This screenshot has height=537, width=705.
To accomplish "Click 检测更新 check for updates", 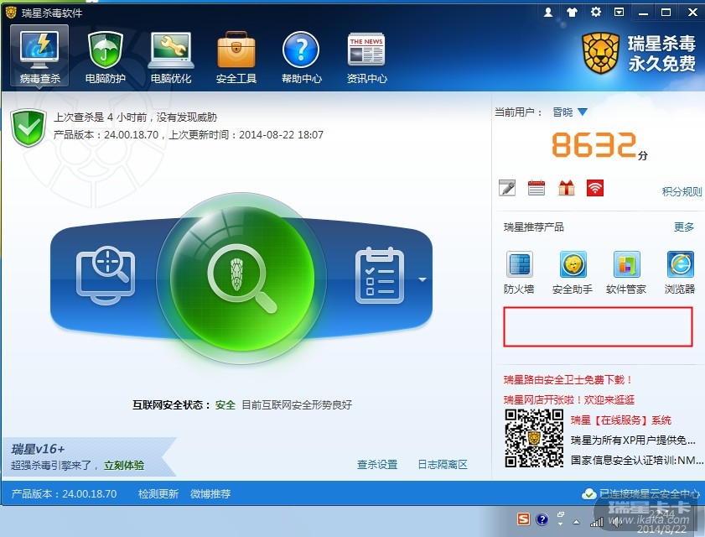I will tap(158, 493).
